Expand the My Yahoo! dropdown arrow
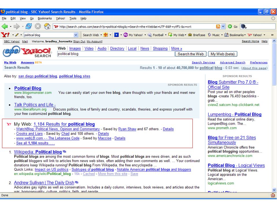The image size is (277, 207). click(x=145, y=35)
